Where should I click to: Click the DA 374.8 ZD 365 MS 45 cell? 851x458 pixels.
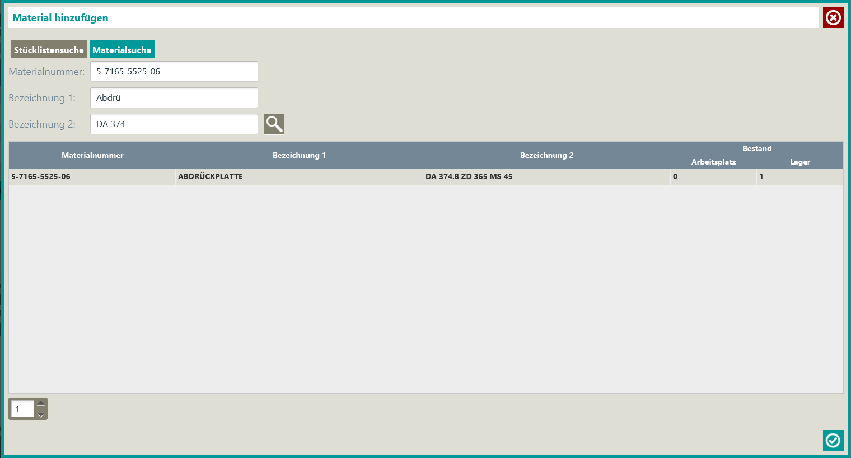[x=469, y=176]
